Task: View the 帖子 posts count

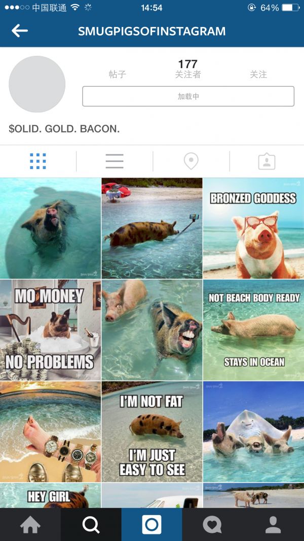Action: click(x=118, y=74)
